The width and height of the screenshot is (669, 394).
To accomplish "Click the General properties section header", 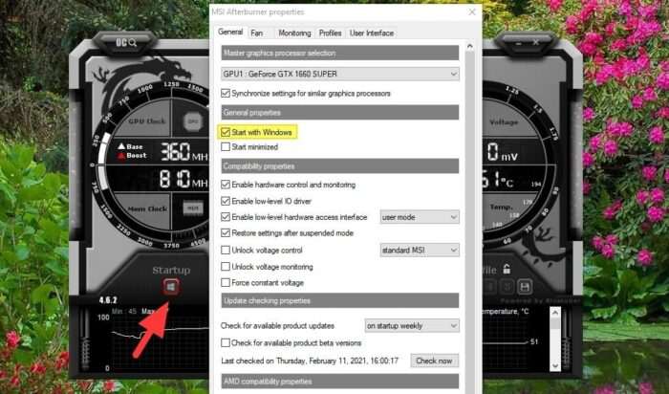I will pos(340,112).
